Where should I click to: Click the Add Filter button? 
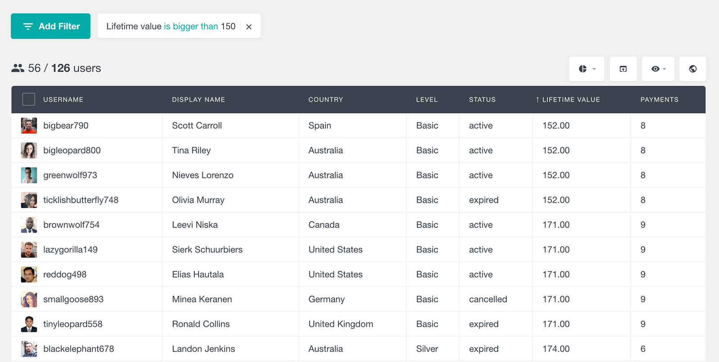coord(50,26)
